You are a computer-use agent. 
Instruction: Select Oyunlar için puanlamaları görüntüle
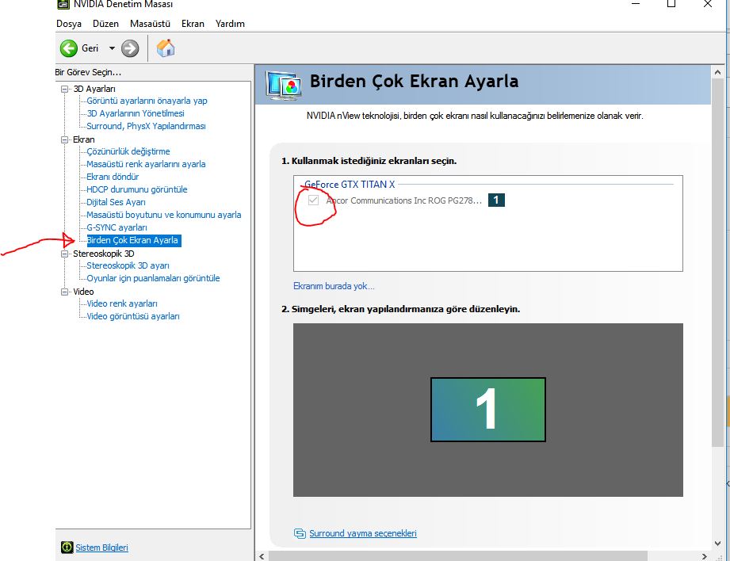coord(153,278)
